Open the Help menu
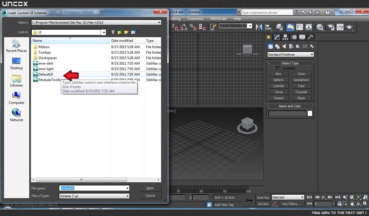This screenshot has width=369, height=216. tap(237, 19)
